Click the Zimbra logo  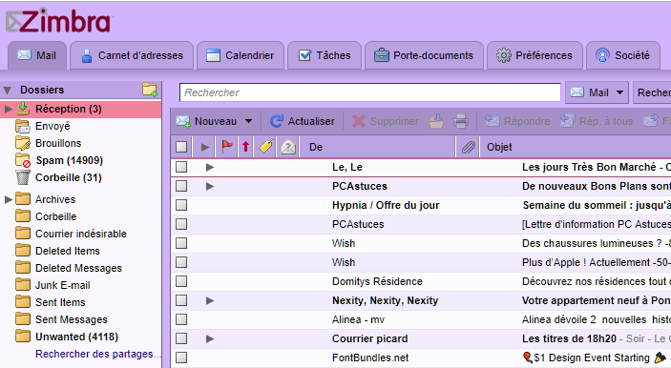(58, 21)
